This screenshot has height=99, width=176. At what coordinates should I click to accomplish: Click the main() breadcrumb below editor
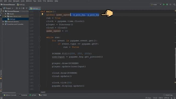(43, 92)
